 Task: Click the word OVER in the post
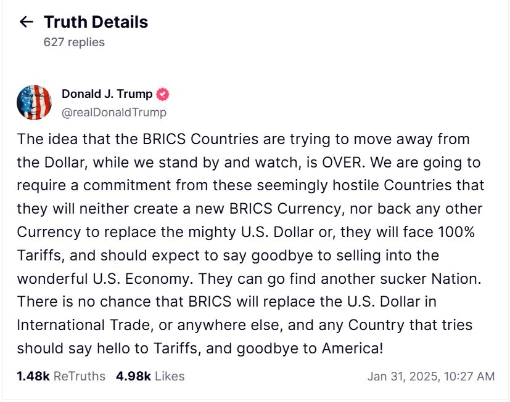[x=341, y=163]
